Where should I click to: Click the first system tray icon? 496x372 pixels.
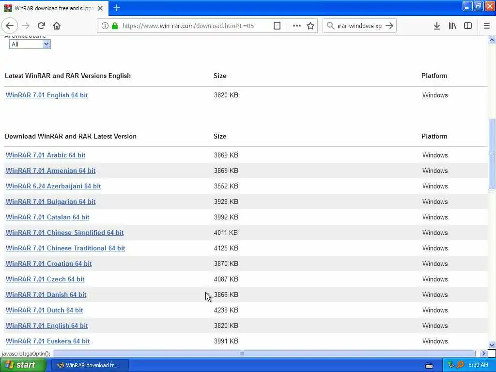(x=451, y=365)
